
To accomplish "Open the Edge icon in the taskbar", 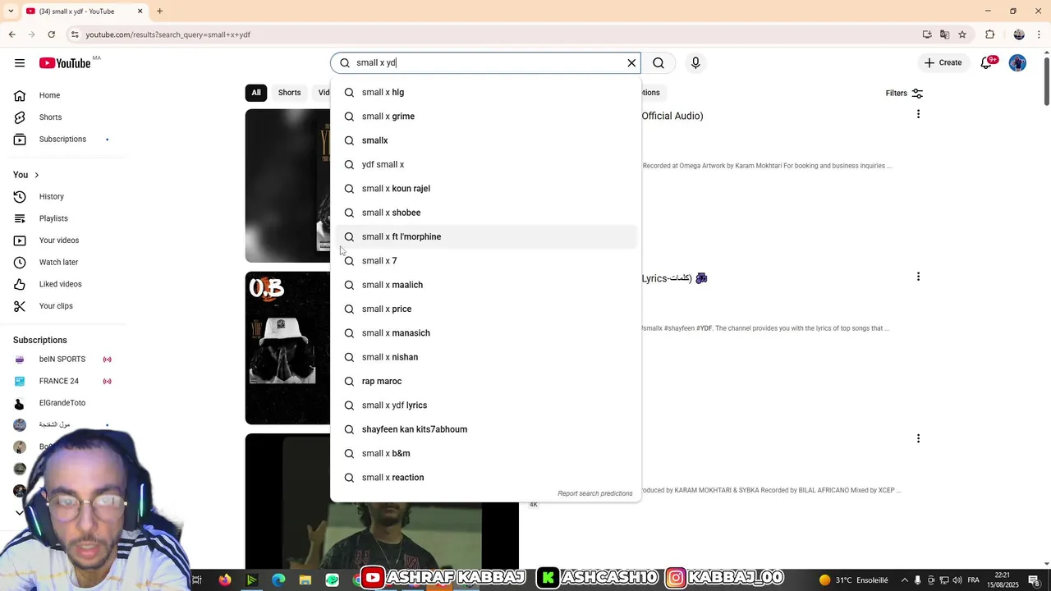I will point(278,580).
